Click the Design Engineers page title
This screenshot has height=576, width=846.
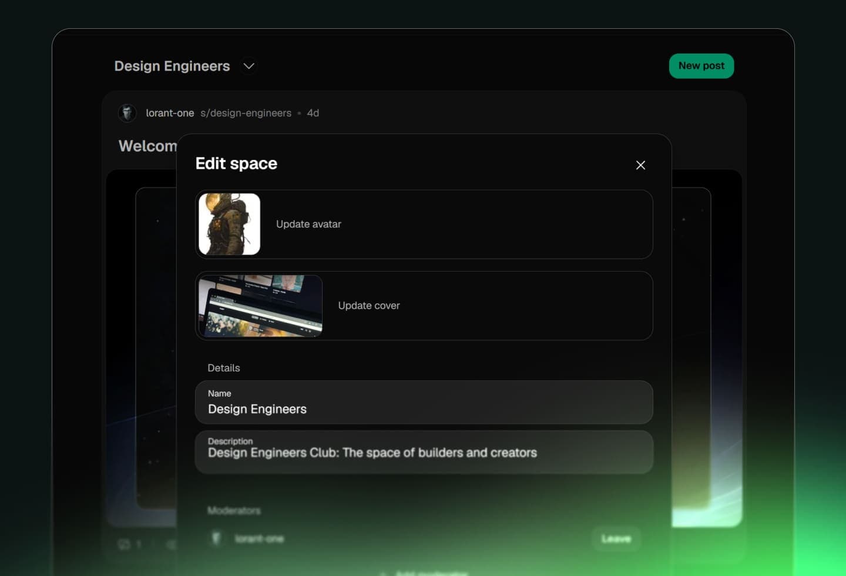click(172, 66)
